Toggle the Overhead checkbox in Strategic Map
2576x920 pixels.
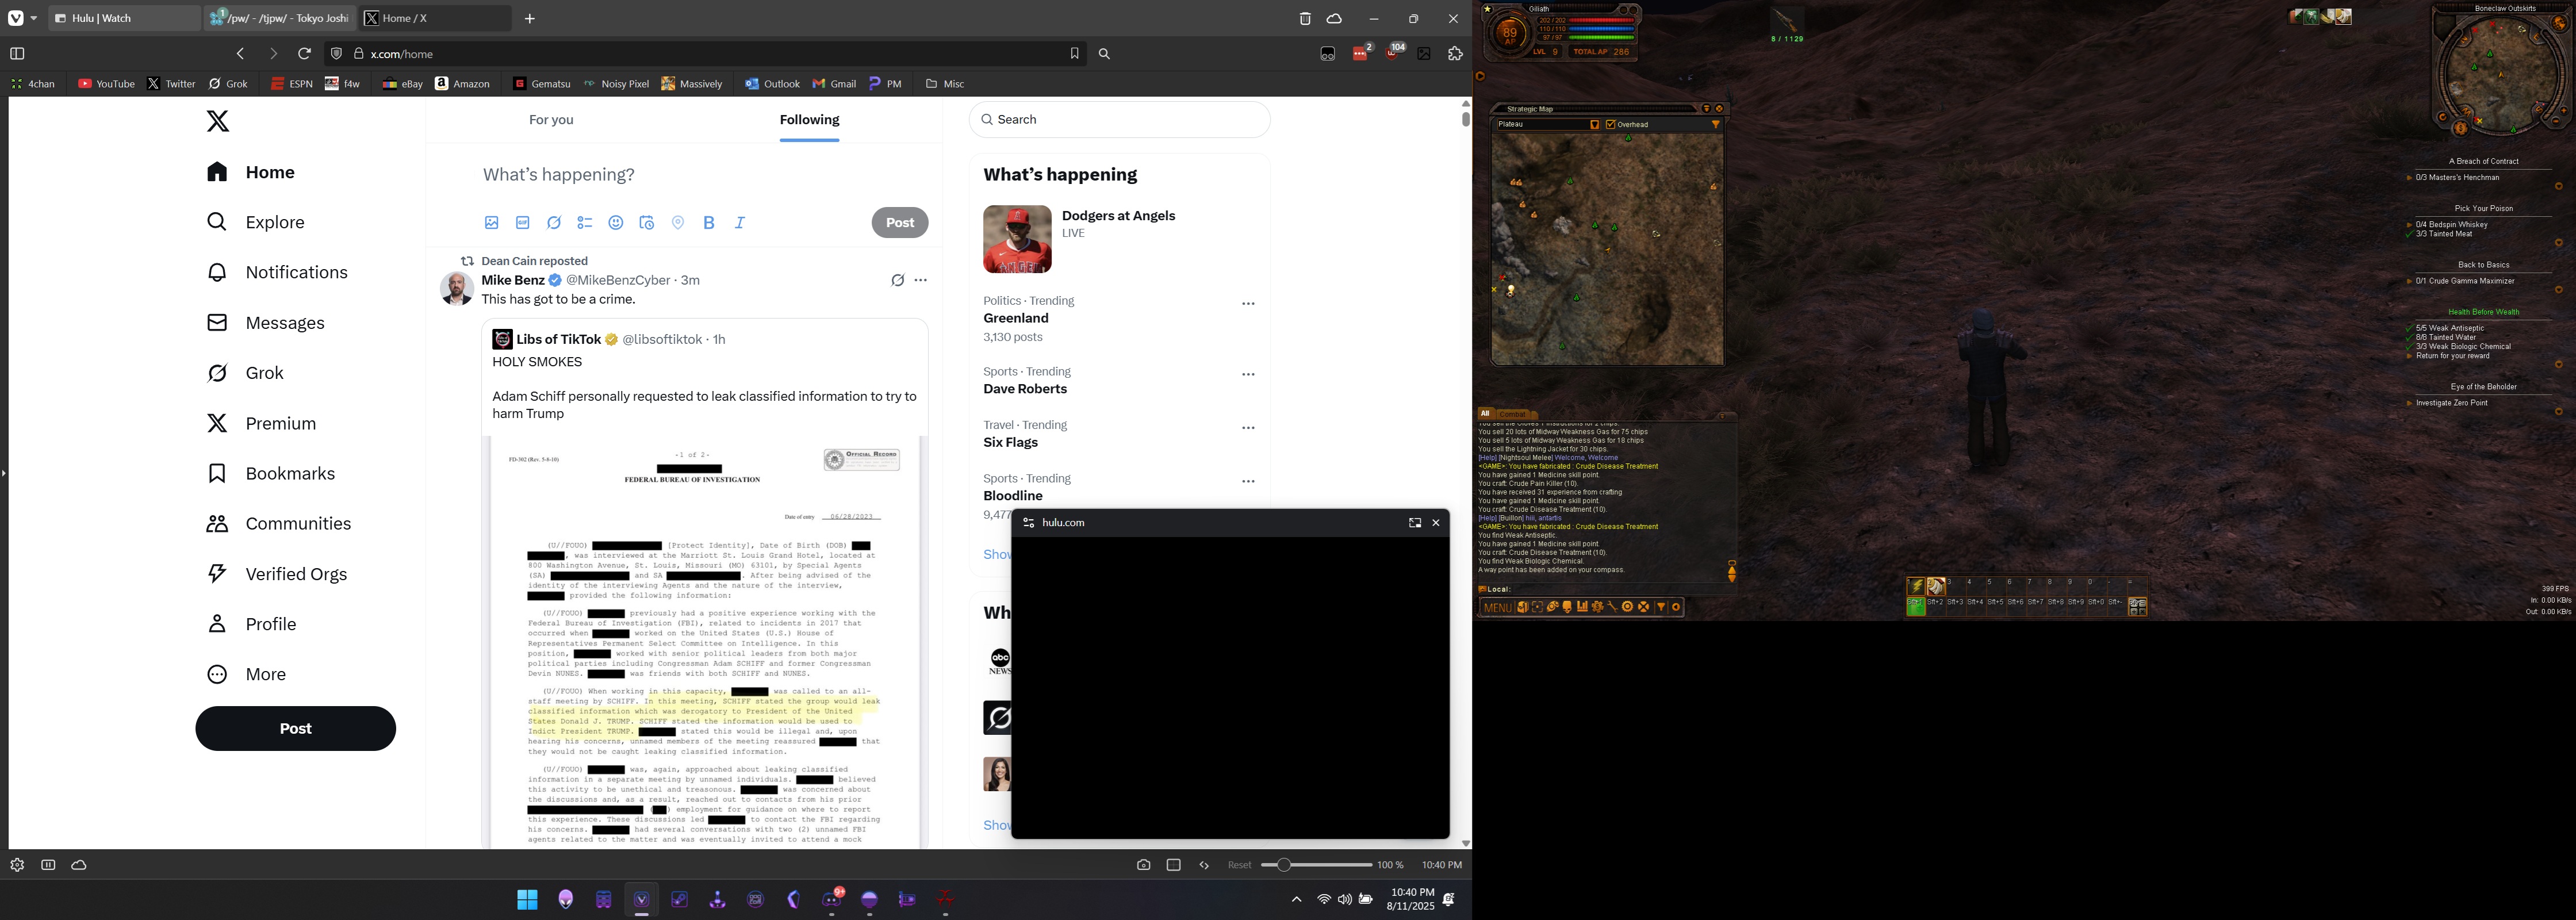click(1610, 125)
